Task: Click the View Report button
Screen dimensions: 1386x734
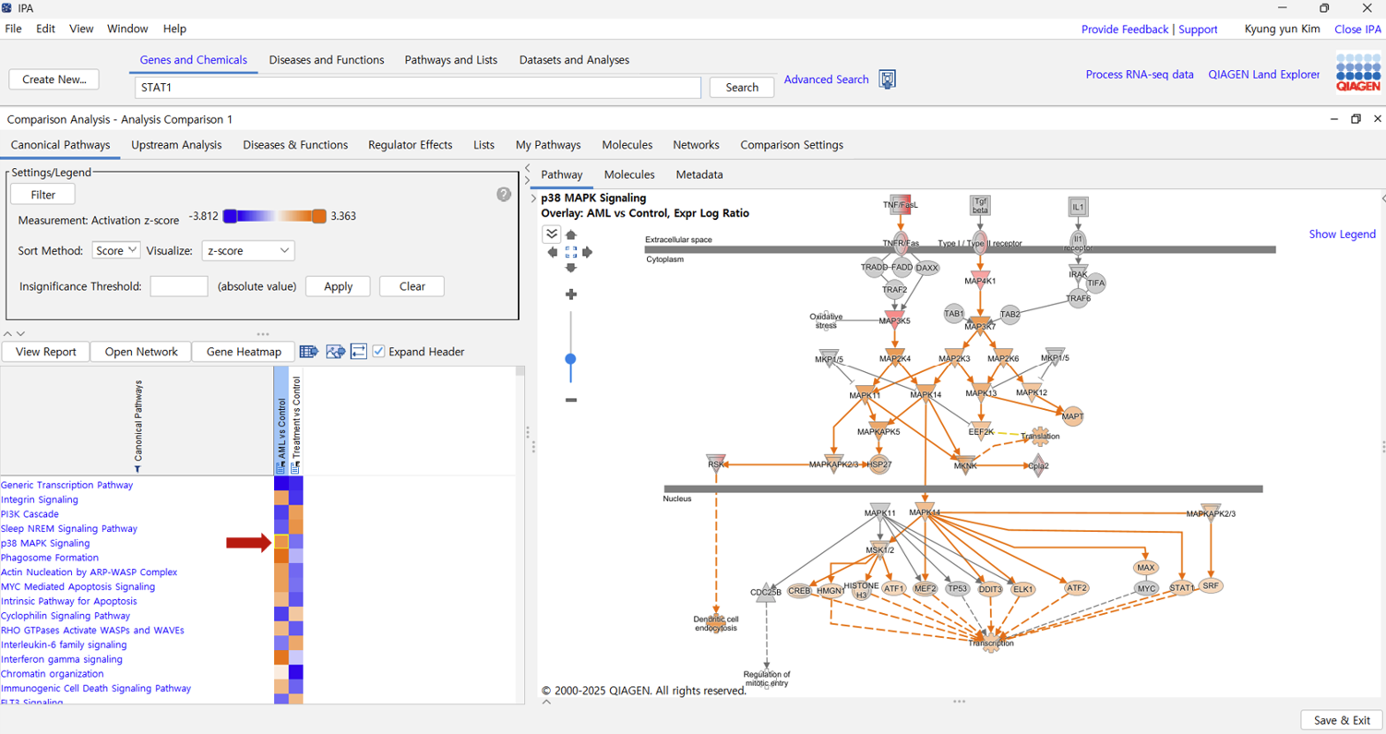Action: (45, 352)
